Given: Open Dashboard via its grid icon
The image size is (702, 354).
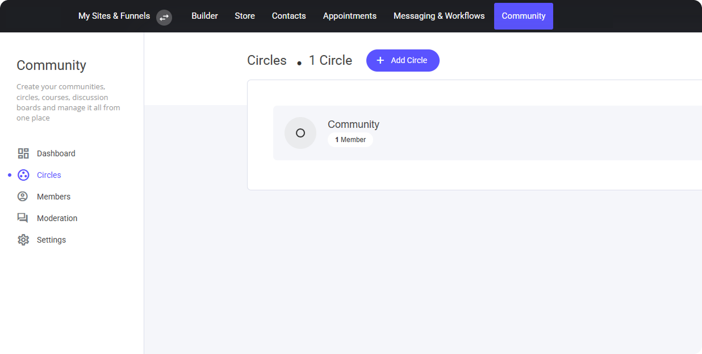Looking at the screenshot, I should [23, 153].
